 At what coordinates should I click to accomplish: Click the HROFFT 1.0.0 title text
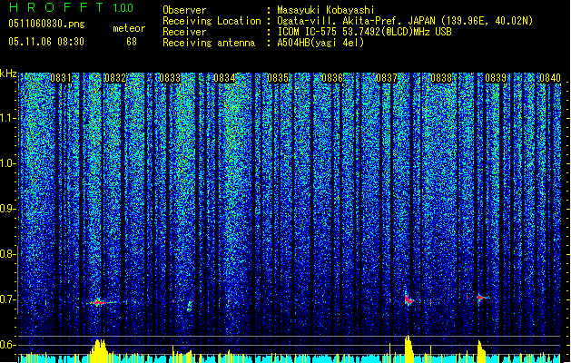click(x=71, y=7)
